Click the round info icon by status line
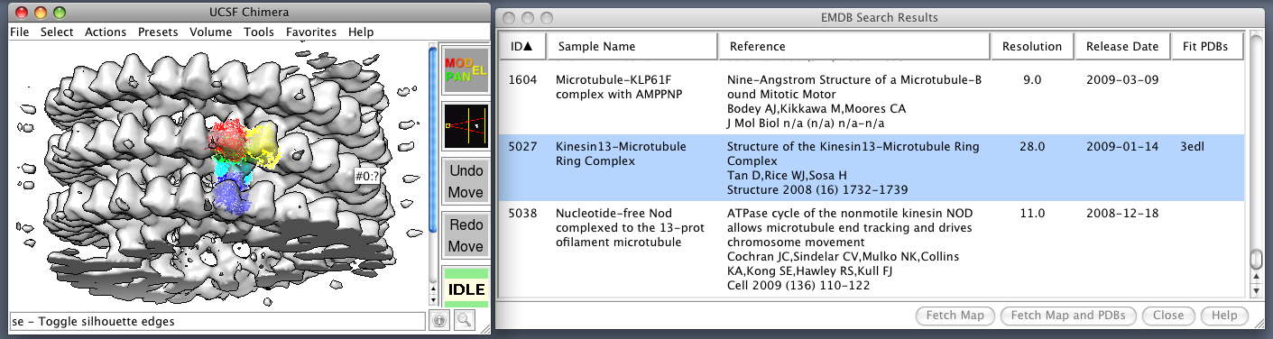1273x339 pixels. (438, 321)
